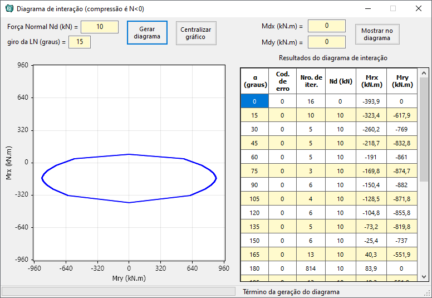432x298 pixels.
Task: Click the status text Término da geração
Action: pyautogui.click(x=291, y=292)
